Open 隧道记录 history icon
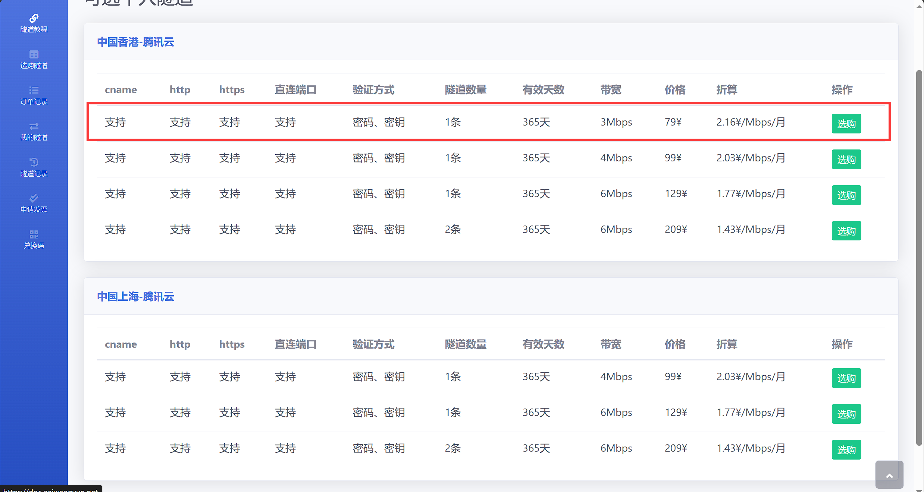 click(34, 162)
